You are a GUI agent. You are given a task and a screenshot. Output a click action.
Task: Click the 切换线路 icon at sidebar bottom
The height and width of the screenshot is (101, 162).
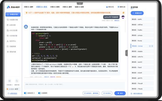[10, 81]
